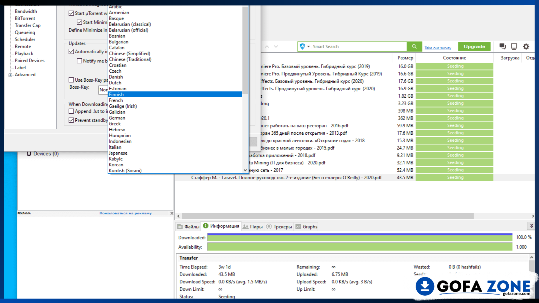The height and width of the screenshot is (303, 539).
Task: Select Italian language option
Action: tap(175, 147)
